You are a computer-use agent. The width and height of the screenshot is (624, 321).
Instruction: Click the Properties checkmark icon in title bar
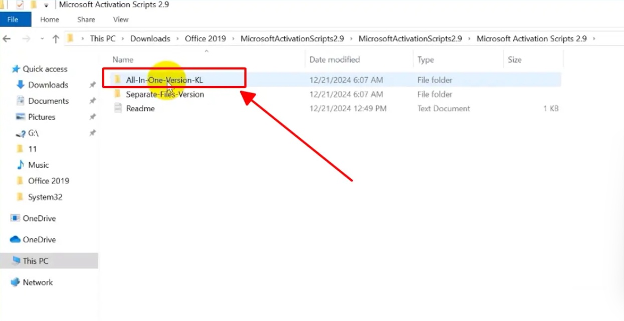click(20, 4)
